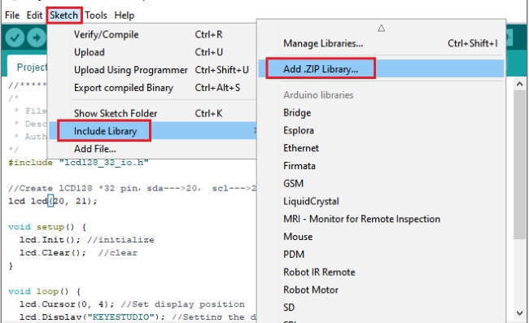Include the Mouse library
Image resolution: width=529 pixels, height=323 pixels.
pyautogui.click(x=381, y=237)
